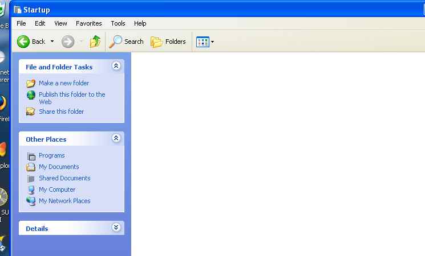Open My Network Places link
425x256 pixels.
click(64, 201)
